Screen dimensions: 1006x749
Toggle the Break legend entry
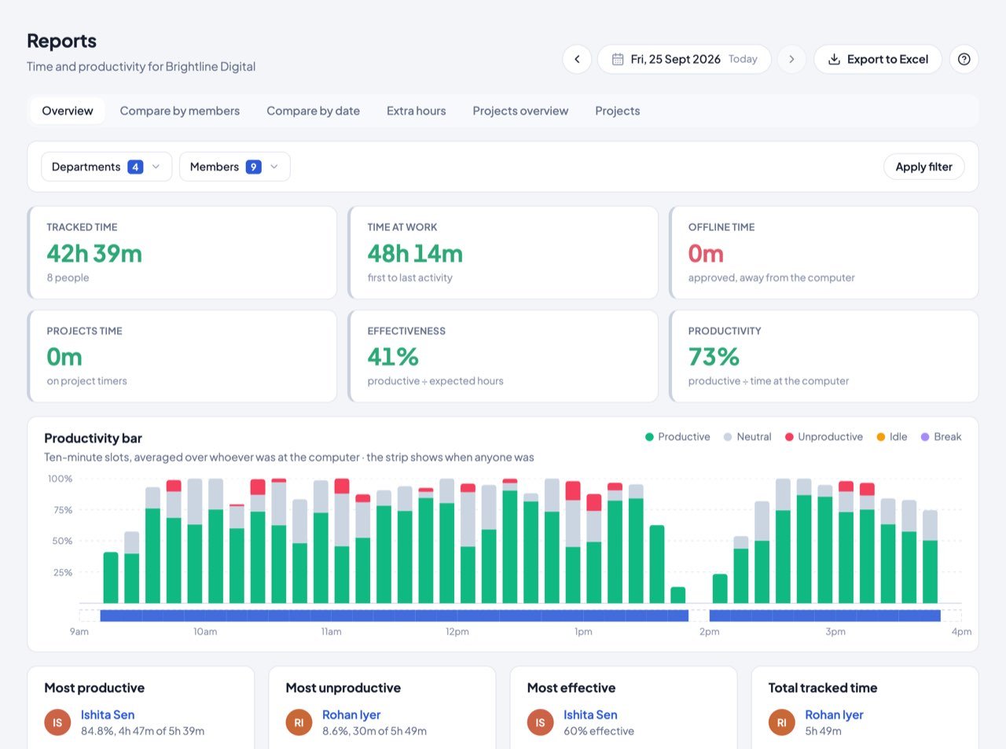click(x=941, y=437)
